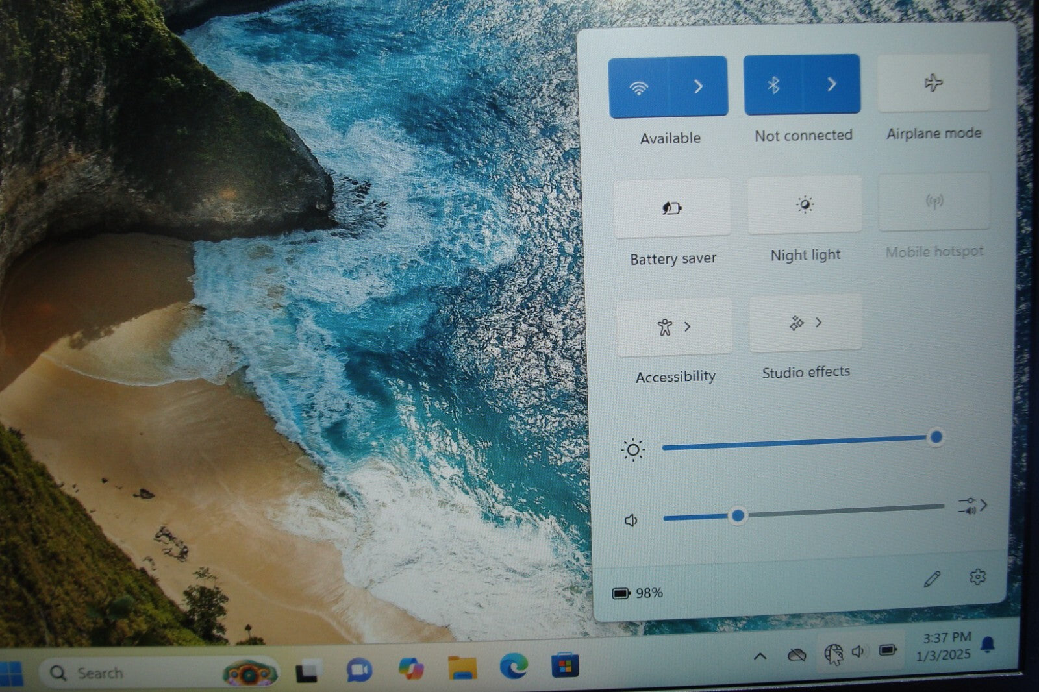Open Studio effects settings
1039x692 pixels.
tap(805, 323)
